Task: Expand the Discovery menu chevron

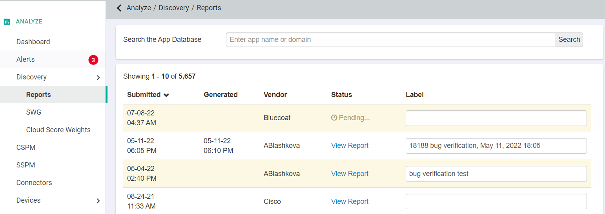Action: (x=98, y=77)
